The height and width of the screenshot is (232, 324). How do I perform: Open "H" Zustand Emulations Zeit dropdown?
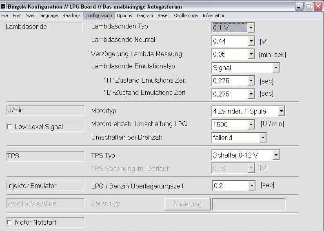(x=251, y=81)
